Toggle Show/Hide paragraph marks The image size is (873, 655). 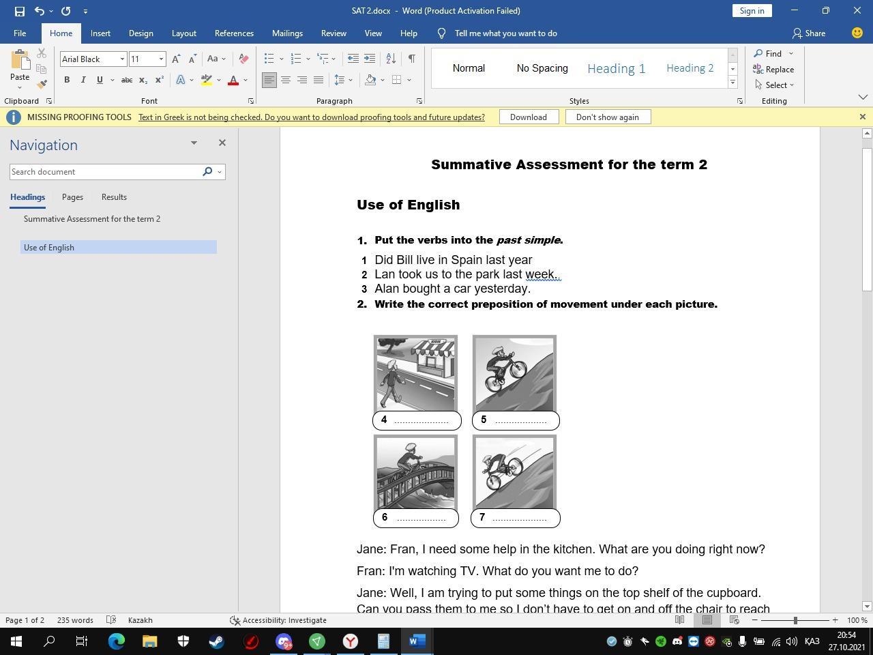(x=411, y=59)
